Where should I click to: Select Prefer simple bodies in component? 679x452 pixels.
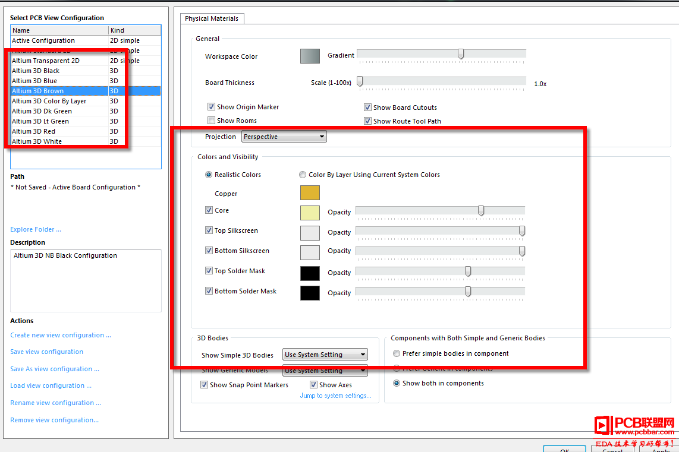pos(396,353)
